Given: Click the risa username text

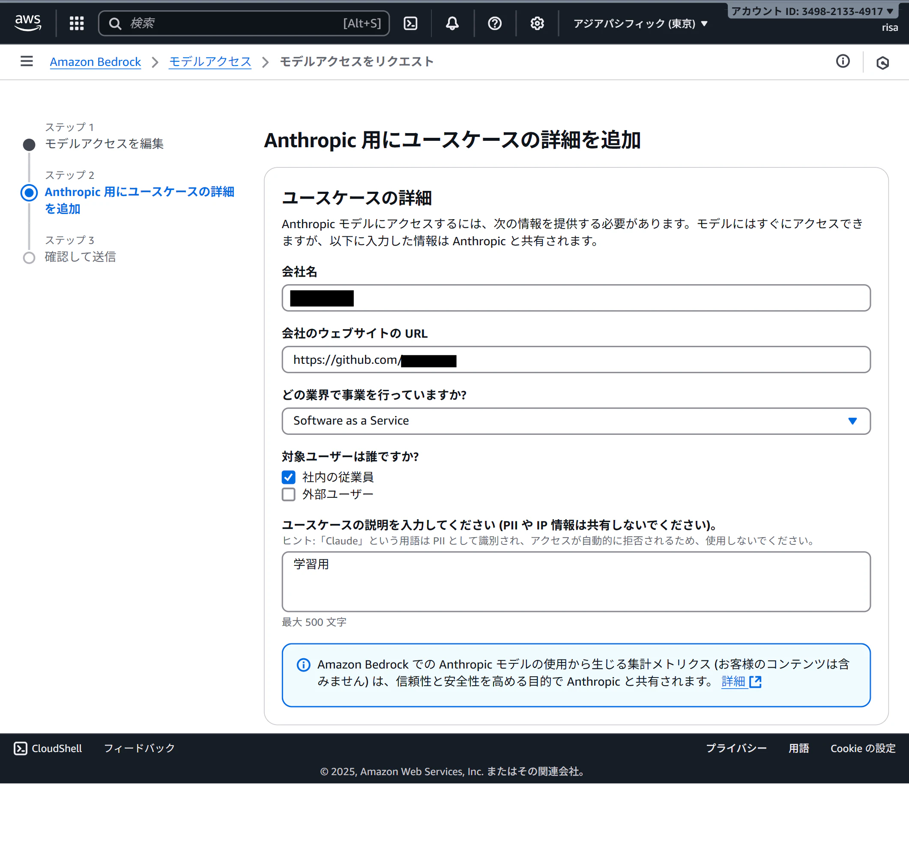Looking at the screenshot, I should point(890,27).
